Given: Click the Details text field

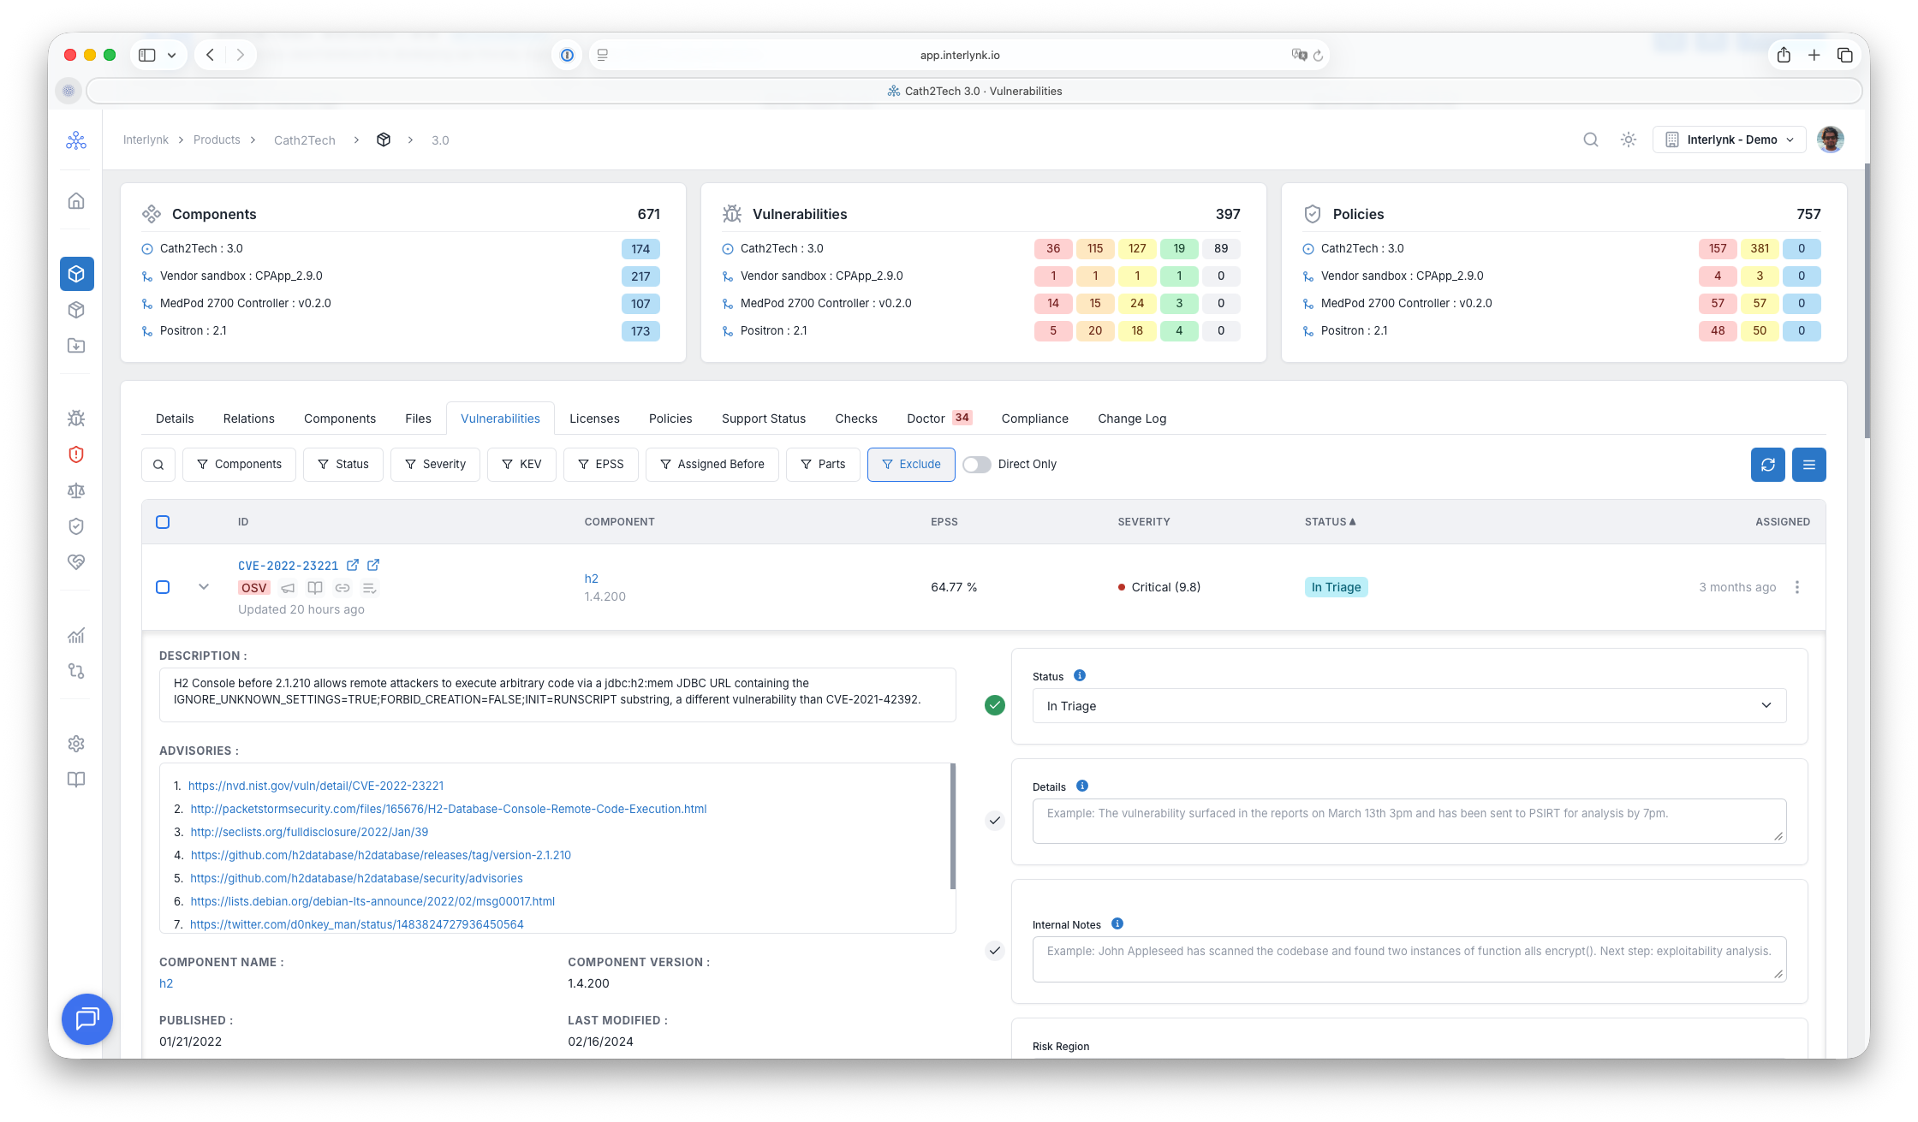Looking at the screenshot, I should (1409, 821).
